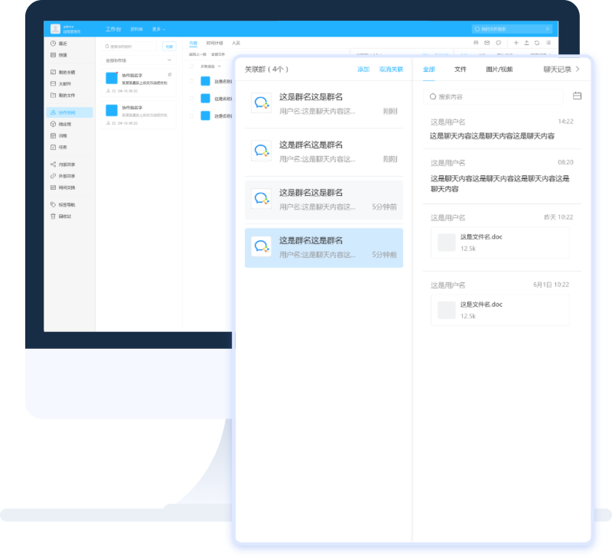Switch to the 文件 tab in chat panel
612x560 pixels.
click(x=461, y=69)
